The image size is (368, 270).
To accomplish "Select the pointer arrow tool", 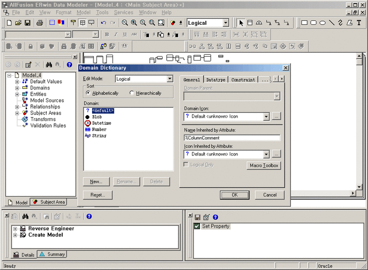I will [241, 23].
